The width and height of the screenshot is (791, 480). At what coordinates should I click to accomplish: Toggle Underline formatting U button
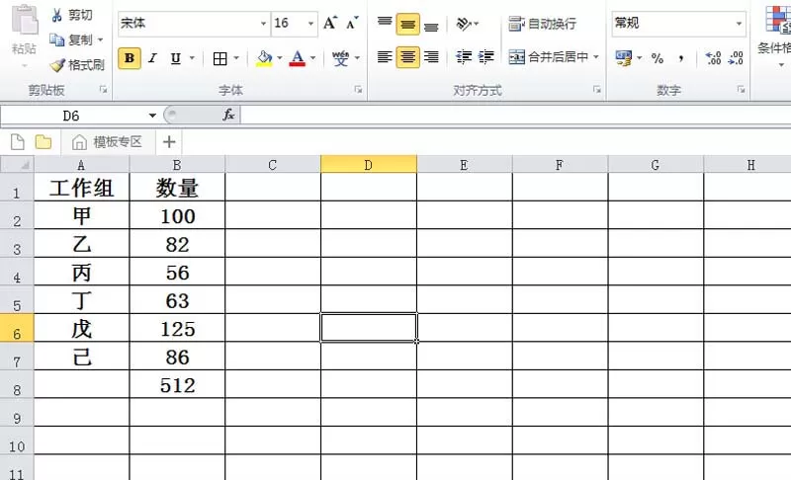175,58
